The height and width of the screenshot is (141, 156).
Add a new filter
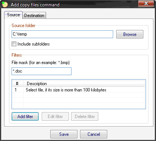(25, 117)
